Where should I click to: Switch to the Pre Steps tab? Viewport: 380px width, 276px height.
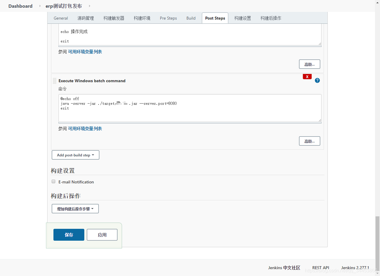168,18
